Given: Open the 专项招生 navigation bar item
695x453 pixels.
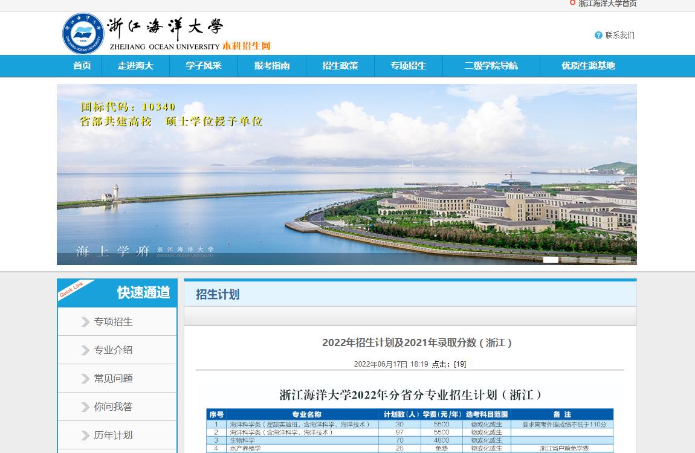Looking at the screenshot, I should click(x=409, y=66).
